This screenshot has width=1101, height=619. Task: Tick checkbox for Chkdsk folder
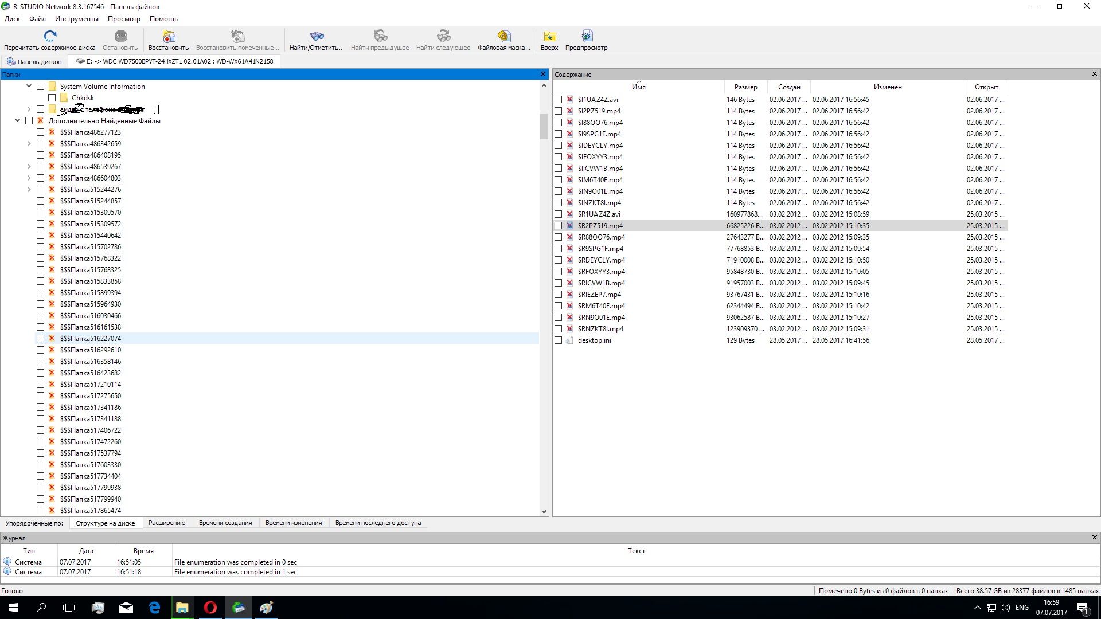point(52,97)
